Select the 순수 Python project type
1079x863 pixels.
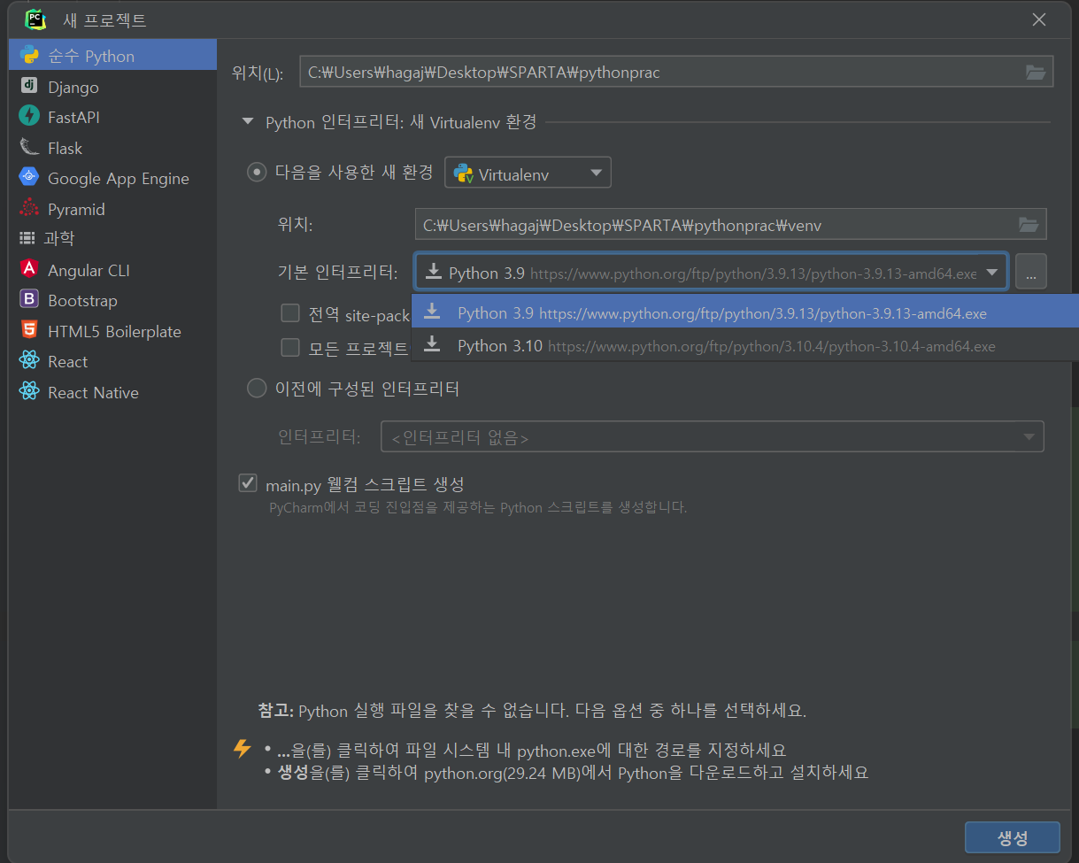[112, 56]
